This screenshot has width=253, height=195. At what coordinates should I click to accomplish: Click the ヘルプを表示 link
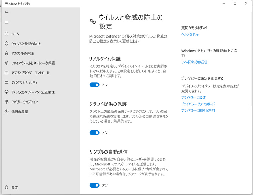click(x=190, y=34)
